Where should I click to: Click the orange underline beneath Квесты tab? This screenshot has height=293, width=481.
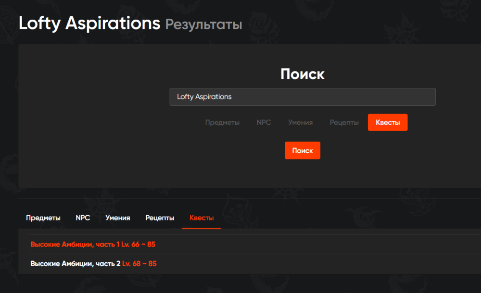pos(202,228)
